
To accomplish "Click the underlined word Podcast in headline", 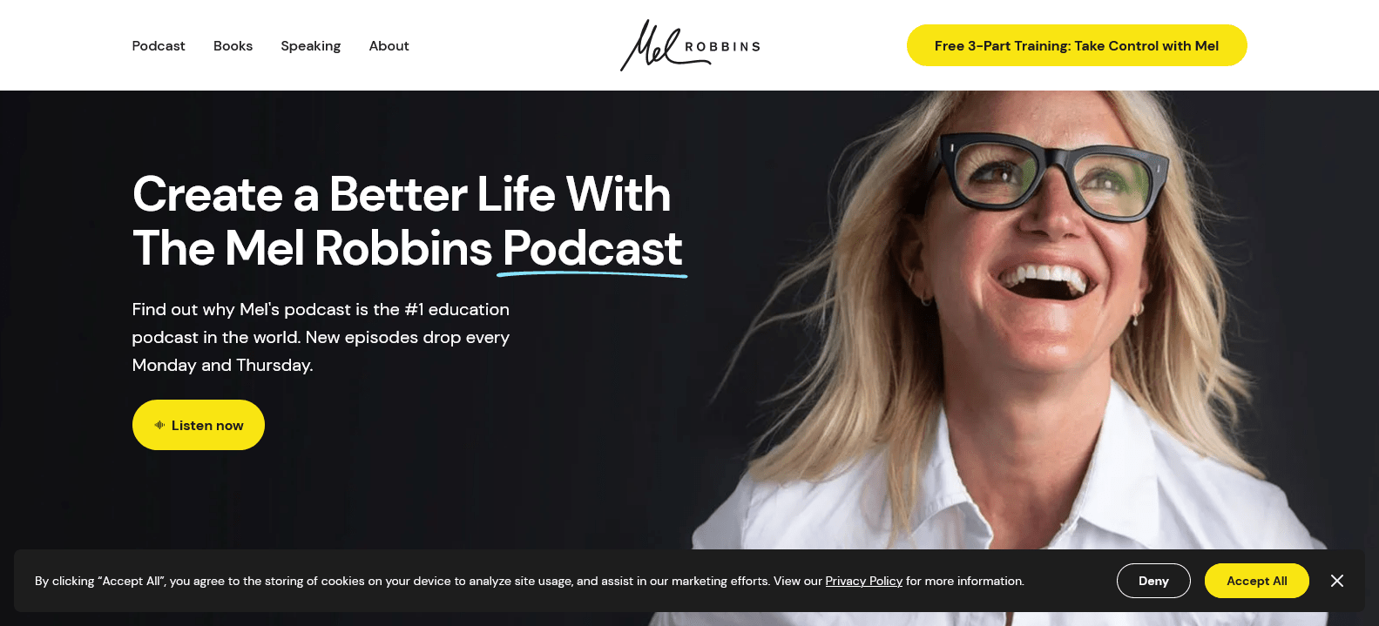I will coord(592,249).
